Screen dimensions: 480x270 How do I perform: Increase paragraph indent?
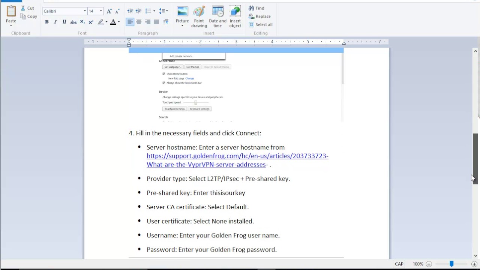click(139, 11)
